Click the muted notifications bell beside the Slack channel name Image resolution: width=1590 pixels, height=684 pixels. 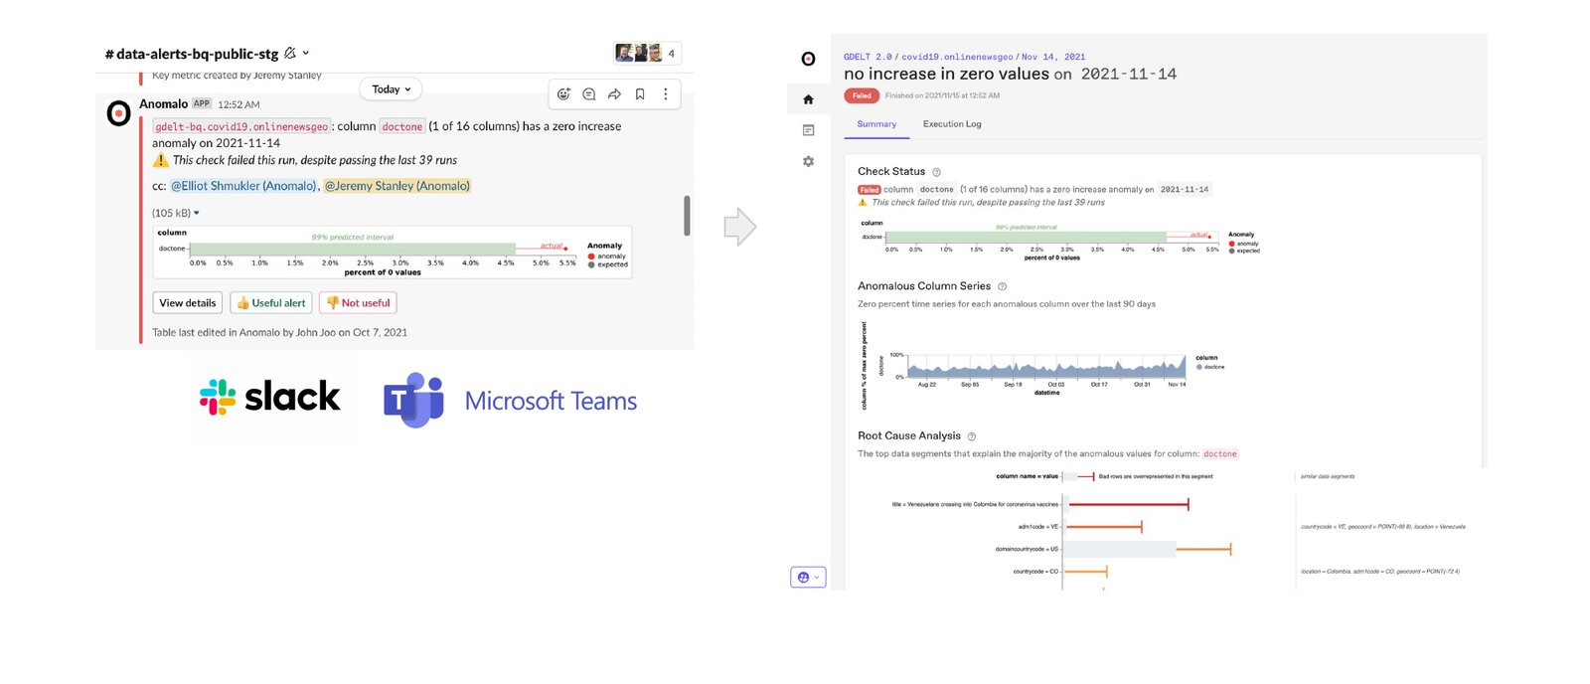(289, 53)
